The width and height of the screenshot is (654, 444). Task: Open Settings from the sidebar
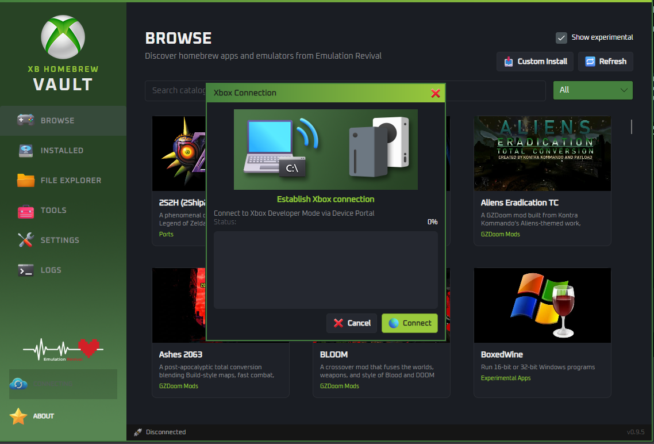click(63, 240)
